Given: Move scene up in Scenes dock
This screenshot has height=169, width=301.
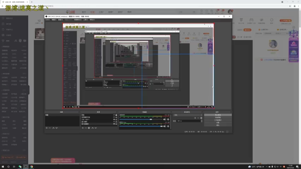Looking at the screenshot, I should tap(53, 128).
